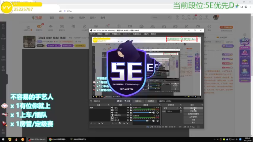The height and width of the screenshot is (142, 253).
Task: Increase the 时长 duration with the up arrow
Action: [x=181, y=111]
